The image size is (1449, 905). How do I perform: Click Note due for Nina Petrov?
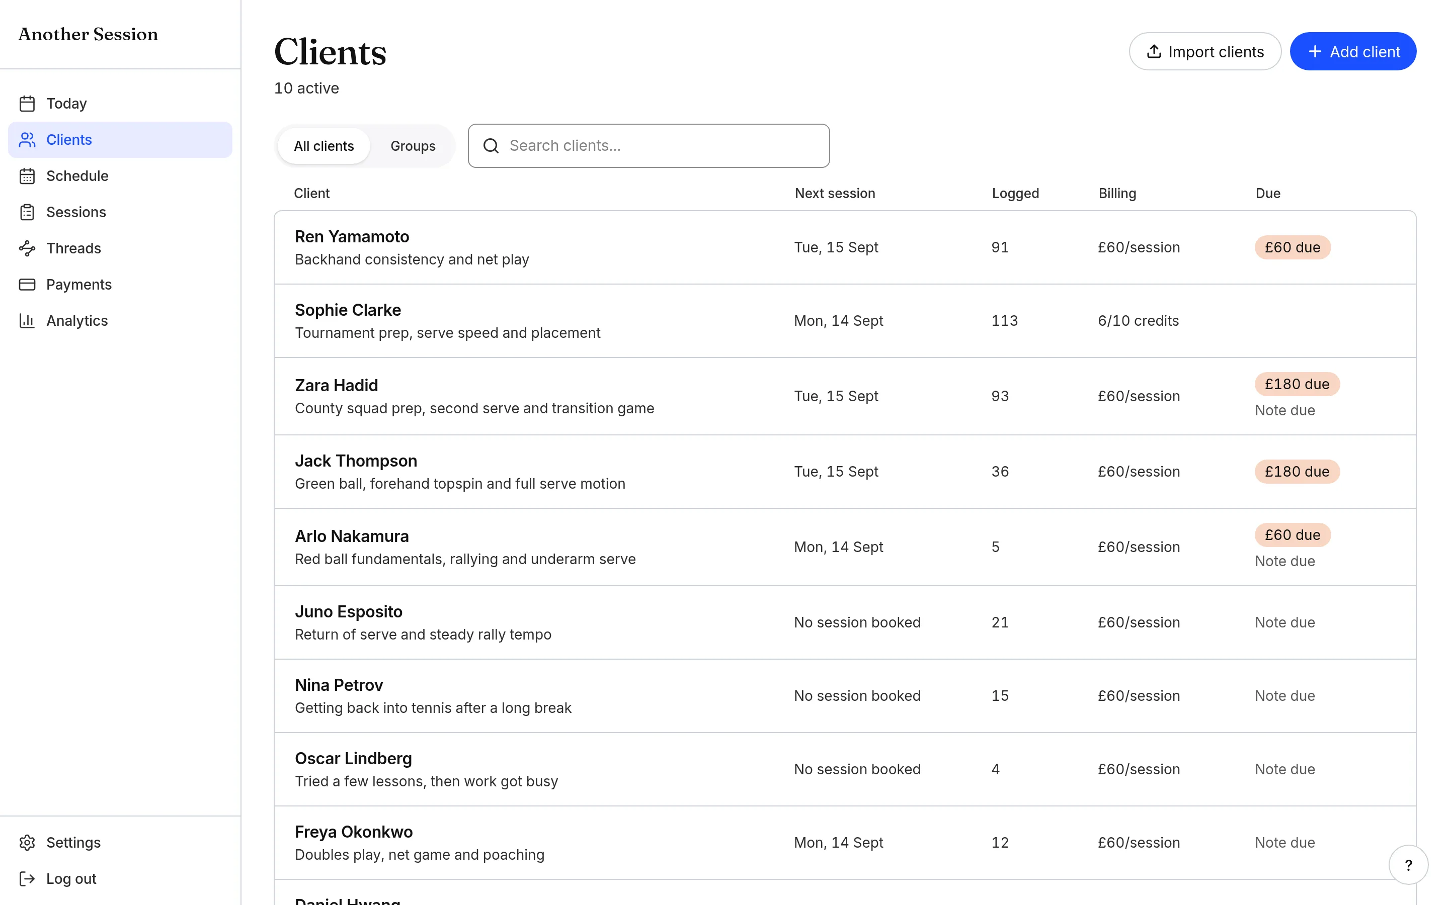point(1284,696)
